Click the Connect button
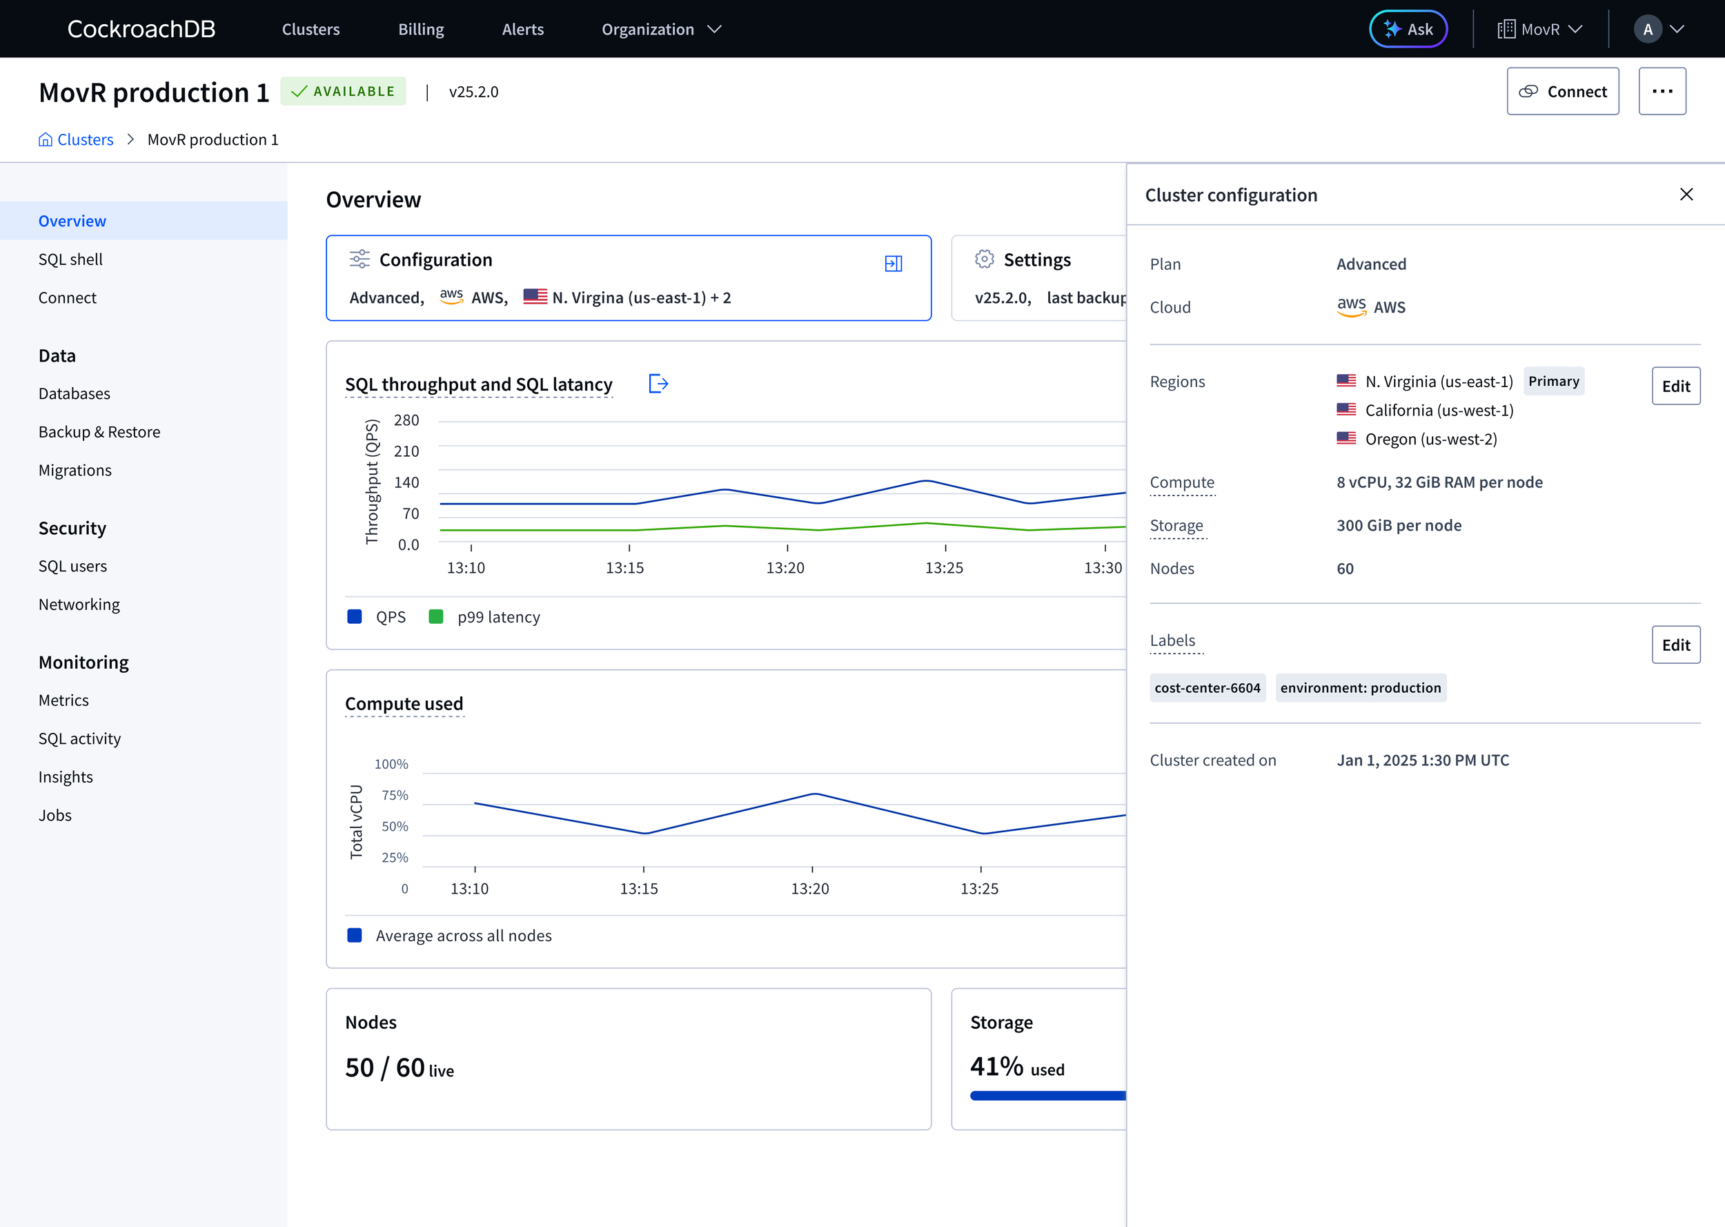1725x1227 pixels. coord(1562,91)
